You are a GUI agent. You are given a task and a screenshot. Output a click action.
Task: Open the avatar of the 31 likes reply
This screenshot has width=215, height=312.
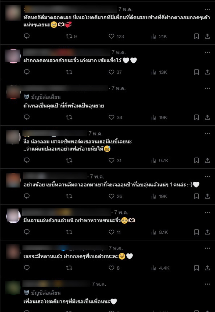13,137
